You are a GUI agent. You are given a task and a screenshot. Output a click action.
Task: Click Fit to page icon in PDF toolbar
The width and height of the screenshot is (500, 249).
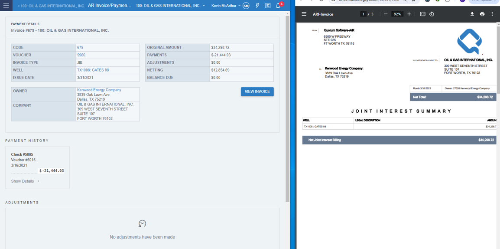point(422,14)
